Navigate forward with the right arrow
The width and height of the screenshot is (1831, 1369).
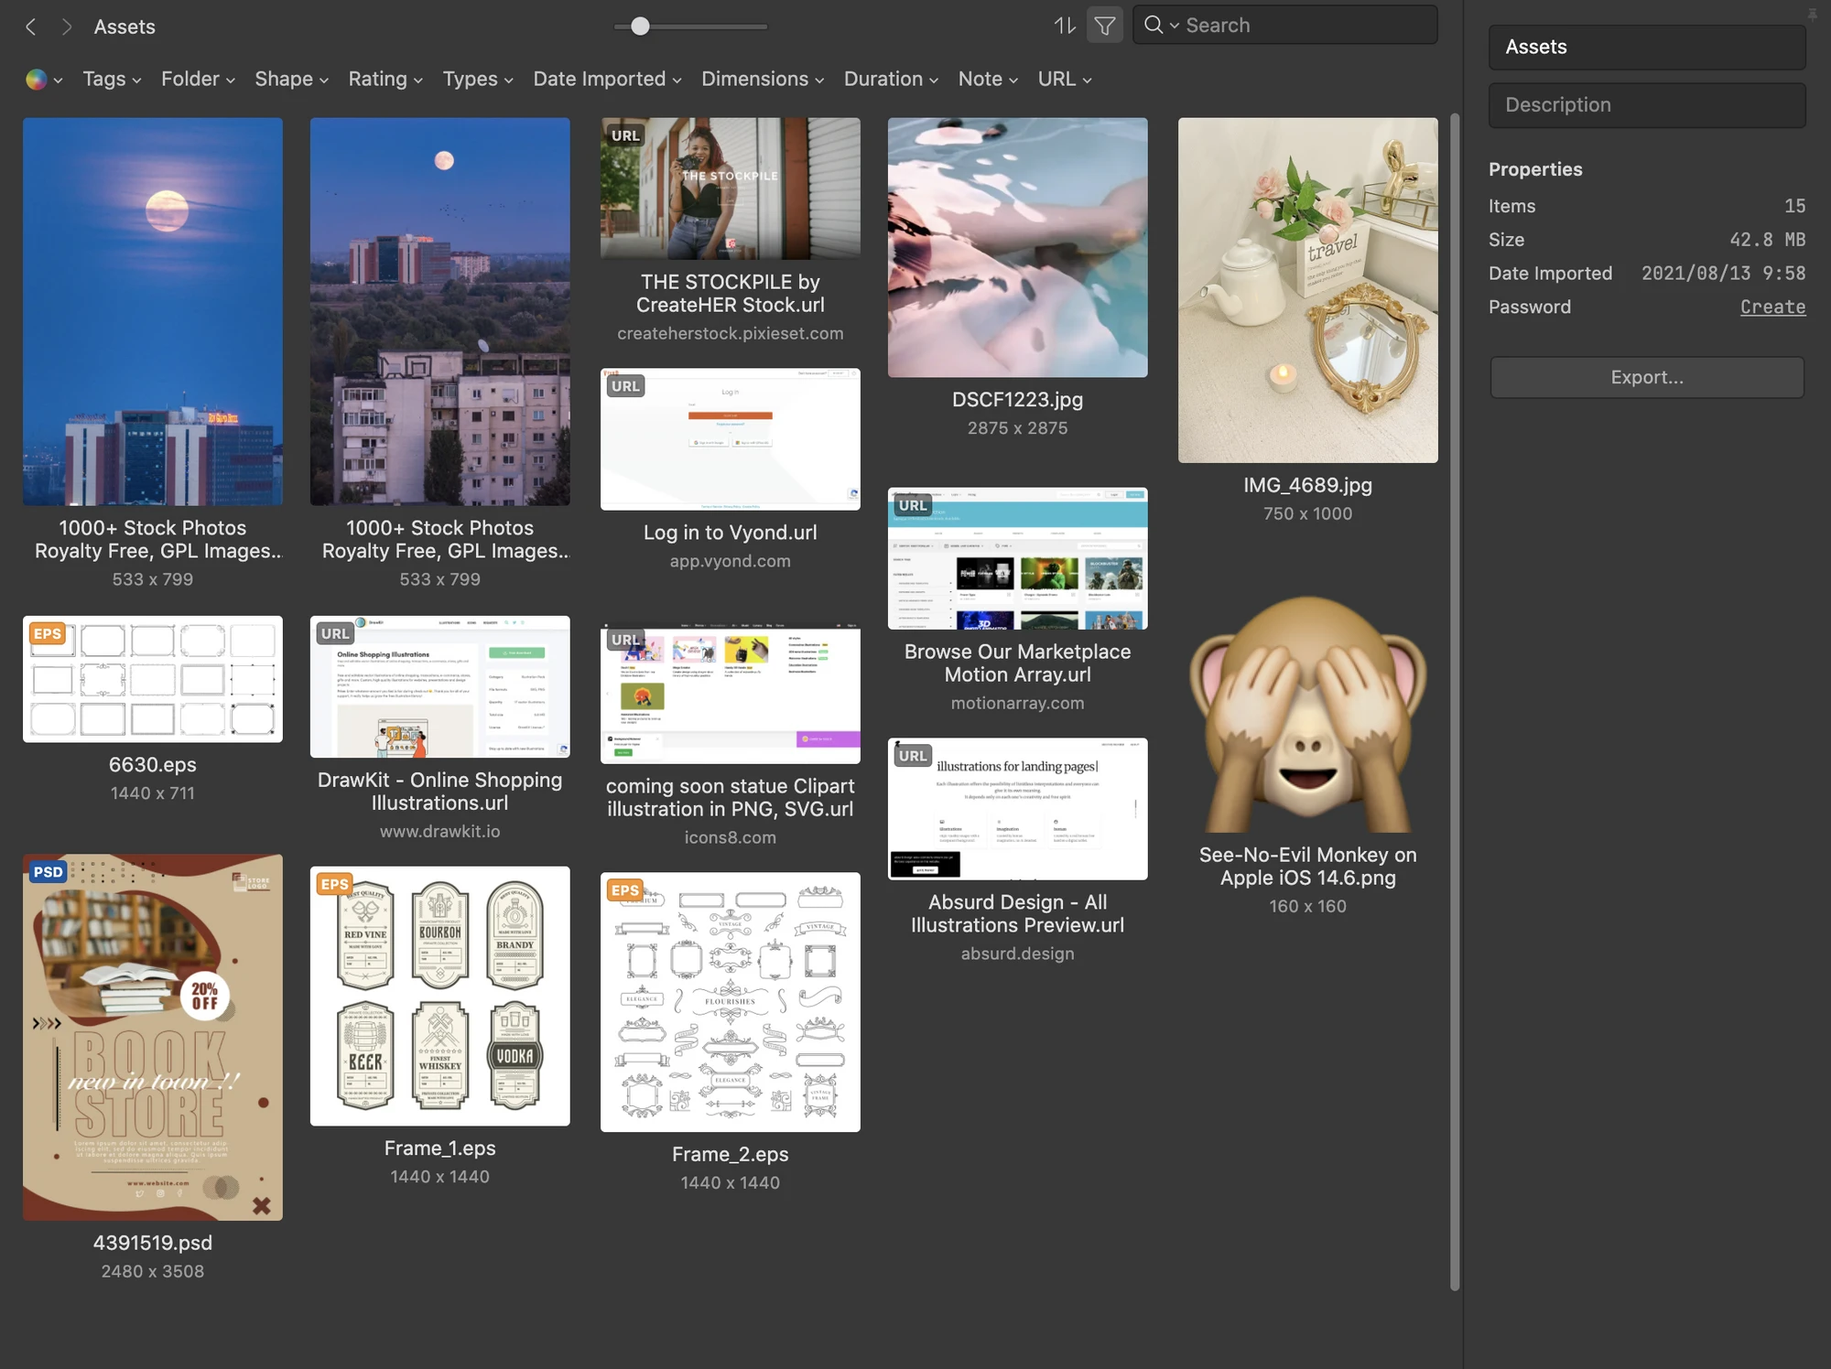[66, 27]
